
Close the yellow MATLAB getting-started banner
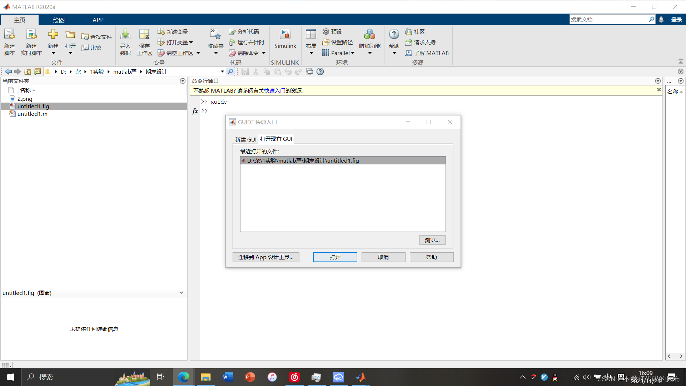(x=659, y=90)
